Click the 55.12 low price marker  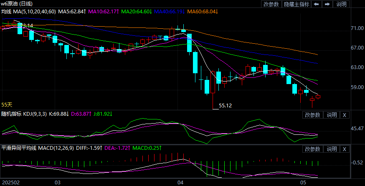point(226,106)
